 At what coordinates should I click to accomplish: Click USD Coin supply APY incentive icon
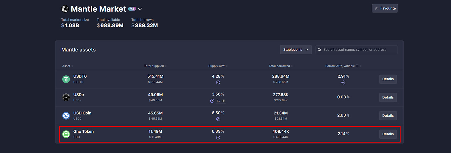218,119
